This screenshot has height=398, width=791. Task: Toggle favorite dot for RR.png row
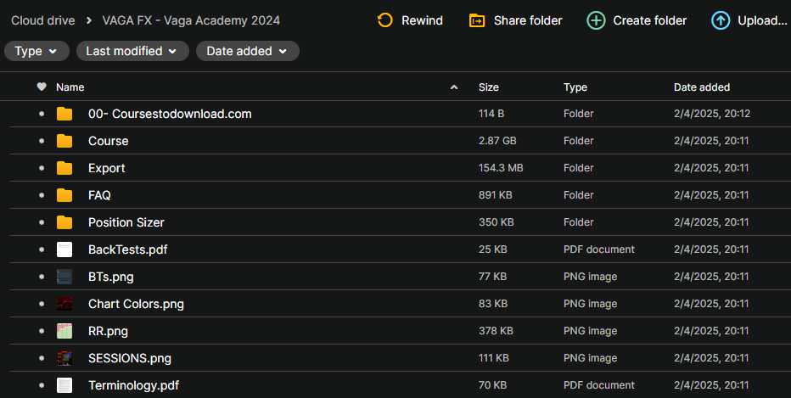tap(42, 331)
